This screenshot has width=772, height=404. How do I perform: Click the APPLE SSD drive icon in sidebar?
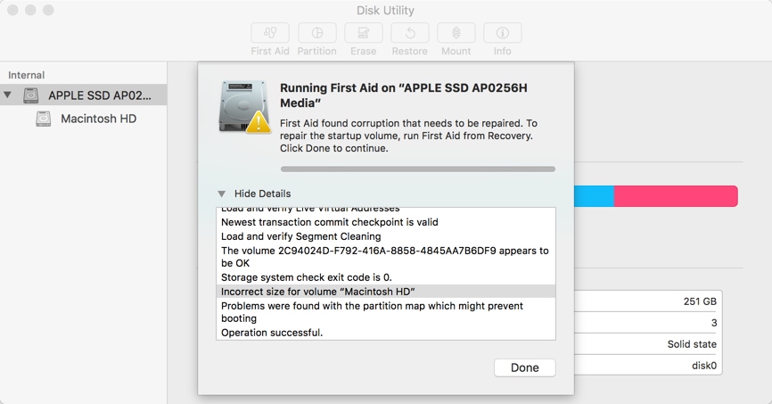(x=31, y=95)
